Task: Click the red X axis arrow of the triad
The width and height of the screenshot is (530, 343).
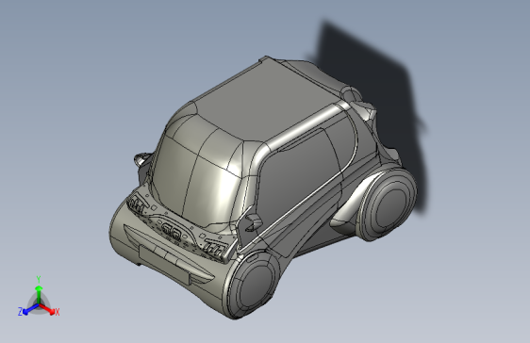Action: click(48, 309)
